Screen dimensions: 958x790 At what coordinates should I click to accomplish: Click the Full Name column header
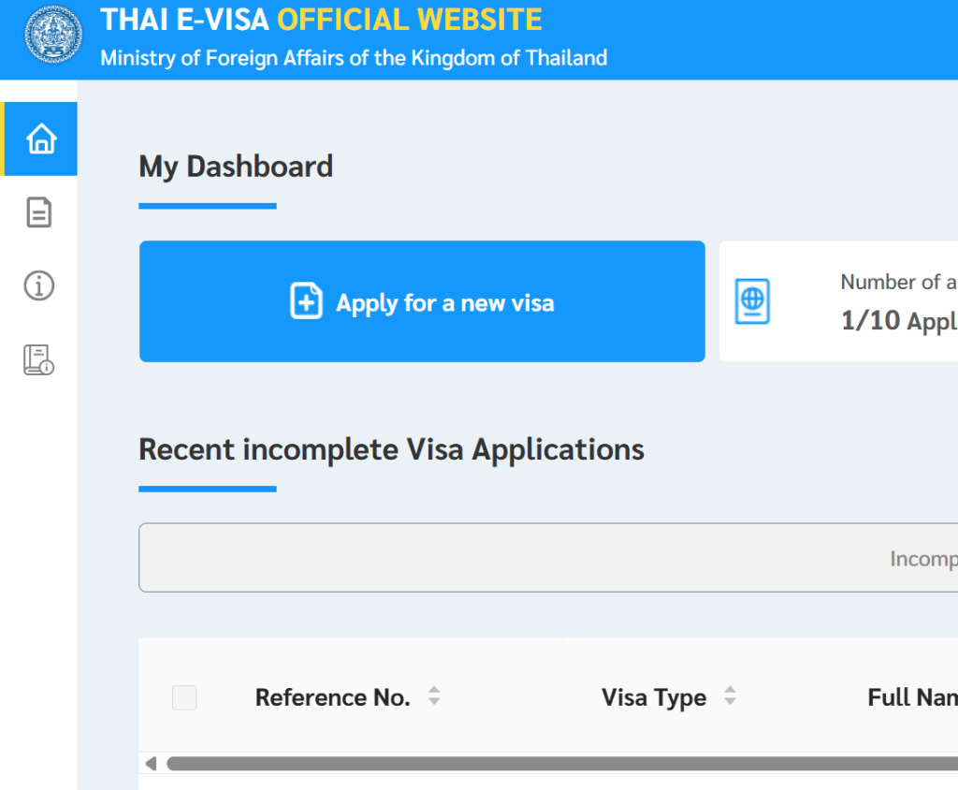[911, 697]
